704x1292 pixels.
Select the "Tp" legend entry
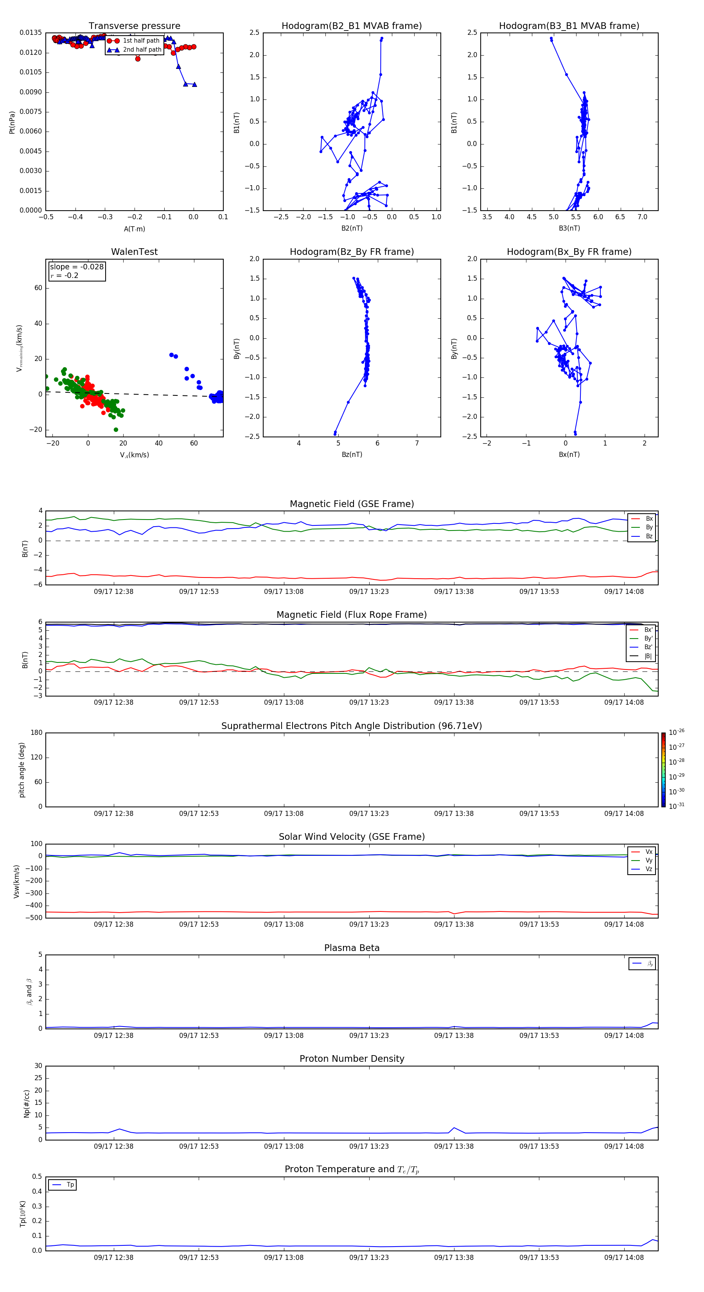(63, 1185)
